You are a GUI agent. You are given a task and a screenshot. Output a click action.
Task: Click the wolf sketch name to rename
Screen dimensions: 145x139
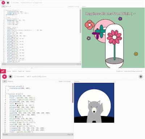36,76
